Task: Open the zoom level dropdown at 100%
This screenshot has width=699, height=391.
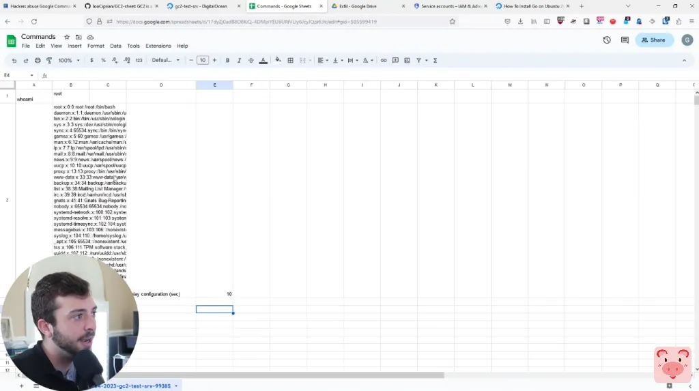Action: pos(69,61)
